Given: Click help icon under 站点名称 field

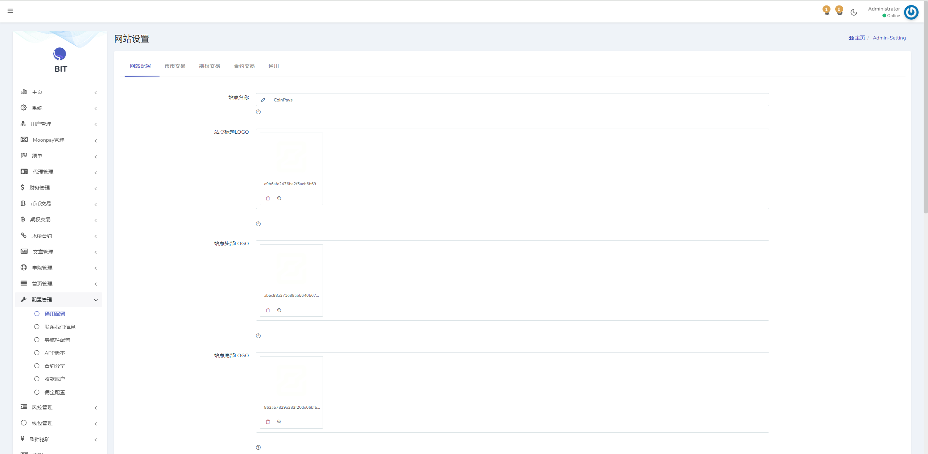Looking at the screenshot, I should (258, 112).
